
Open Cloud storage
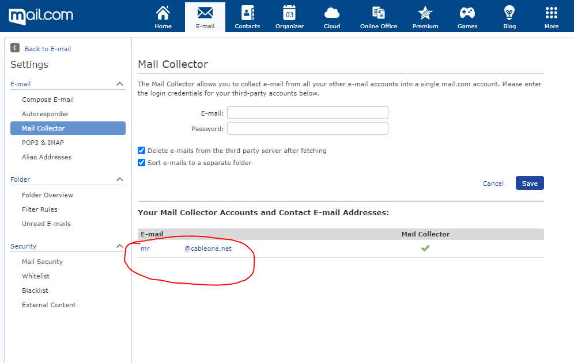(x=331, y=17)
